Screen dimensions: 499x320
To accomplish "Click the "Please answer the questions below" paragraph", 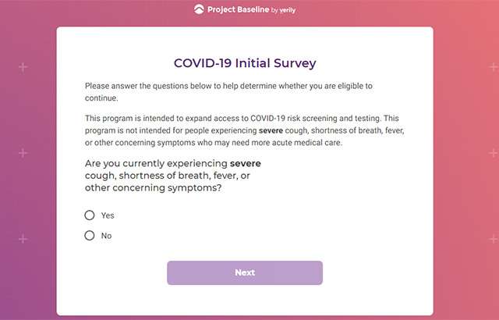I will [241, 92].
